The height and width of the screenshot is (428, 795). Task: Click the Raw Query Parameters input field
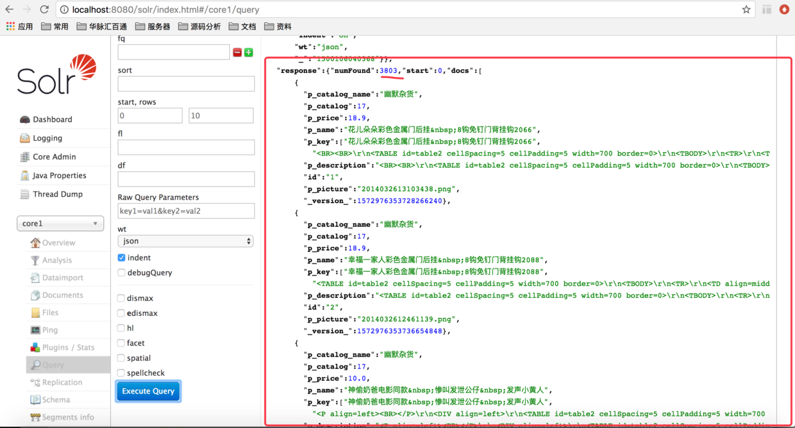[186, 211]
